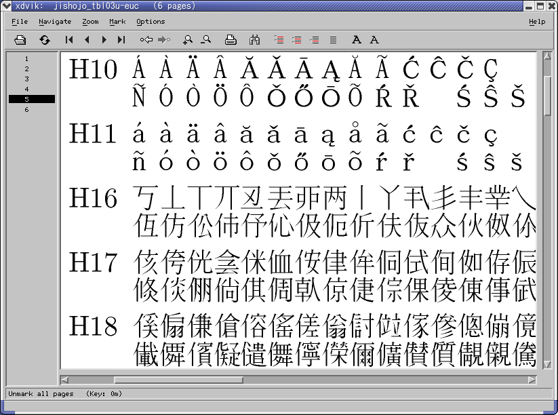Go to the first page
The width and height of the screenshot is (558, 415).
pos(69,40)
